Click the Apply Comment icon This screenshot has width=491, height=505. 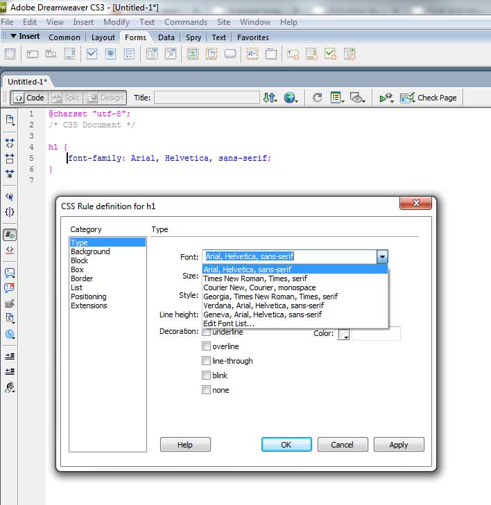(10, 273)
